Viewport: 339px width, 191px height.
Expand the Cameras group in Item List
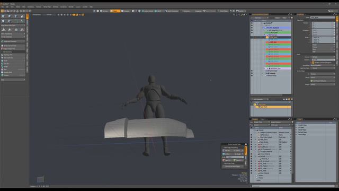pyautogui.click(x=263, y=73)
